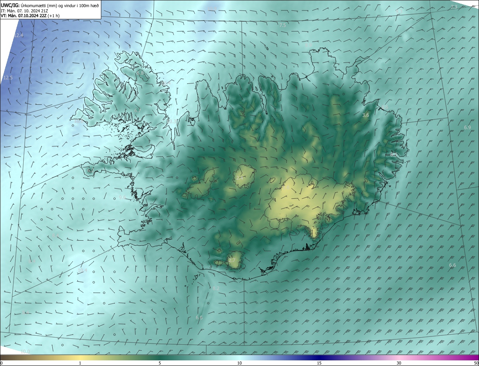The width and height of the screenshot is (479, 366).
Task: Click the colorbar tick labeled 30
Action: point(399,363)
